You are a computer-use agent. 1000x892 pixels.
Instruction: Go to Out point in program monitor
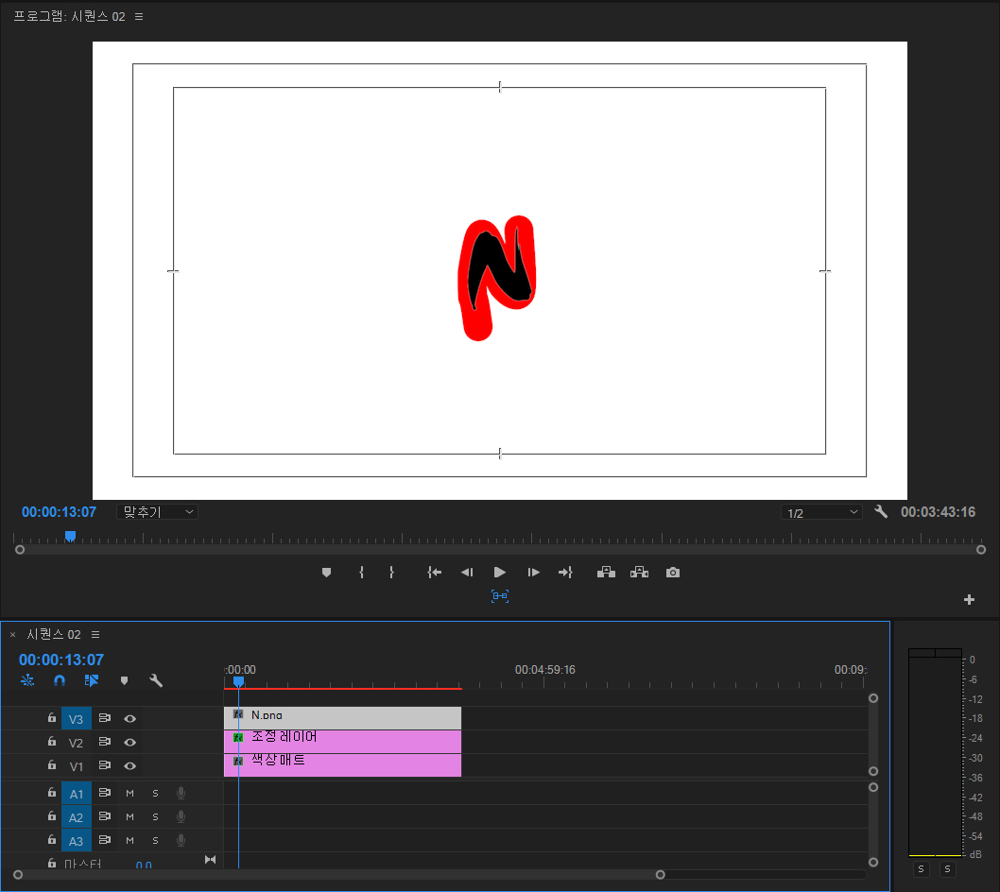pos(565,573)
